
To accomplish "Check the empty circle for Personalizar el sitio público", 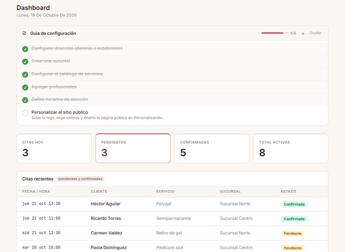I will (25, 113).
